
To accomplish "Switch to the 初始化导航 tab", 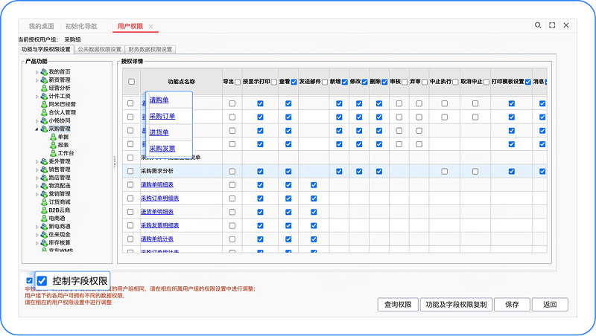I will coord(81,26).
